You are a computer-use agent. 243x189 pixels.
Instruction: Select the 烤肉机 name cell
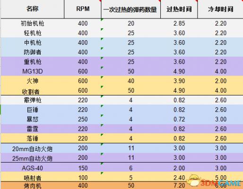[x=33, y=186]
